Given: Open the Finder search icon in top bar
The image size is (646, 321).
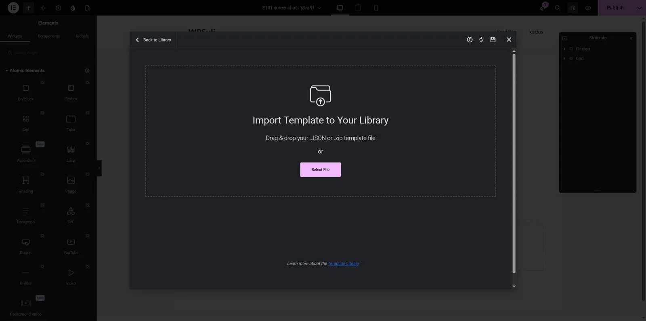Looking at the screenshot, I should click(558, 8).
